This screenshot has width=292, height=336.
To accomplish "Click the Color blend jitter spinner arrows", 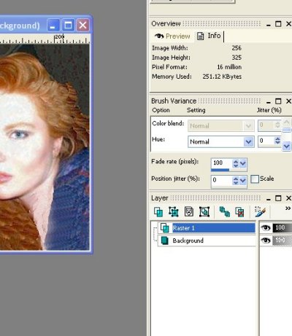I will click(277, 125).
